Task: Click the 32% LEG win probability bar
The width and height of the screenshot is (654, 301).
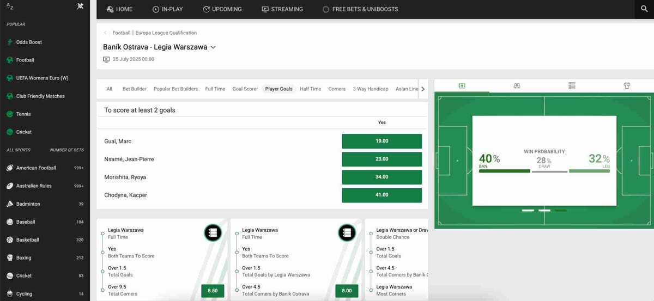Action: (589, 171)
